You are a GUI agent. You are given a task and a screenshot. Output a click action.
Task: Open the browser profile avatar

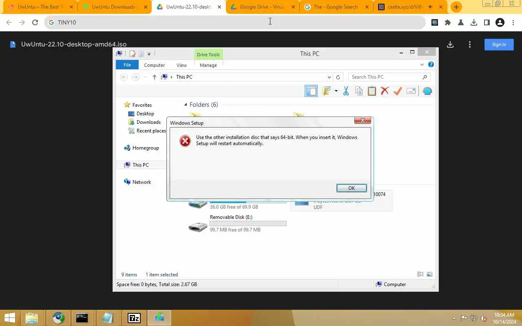(x=500, y=22)
